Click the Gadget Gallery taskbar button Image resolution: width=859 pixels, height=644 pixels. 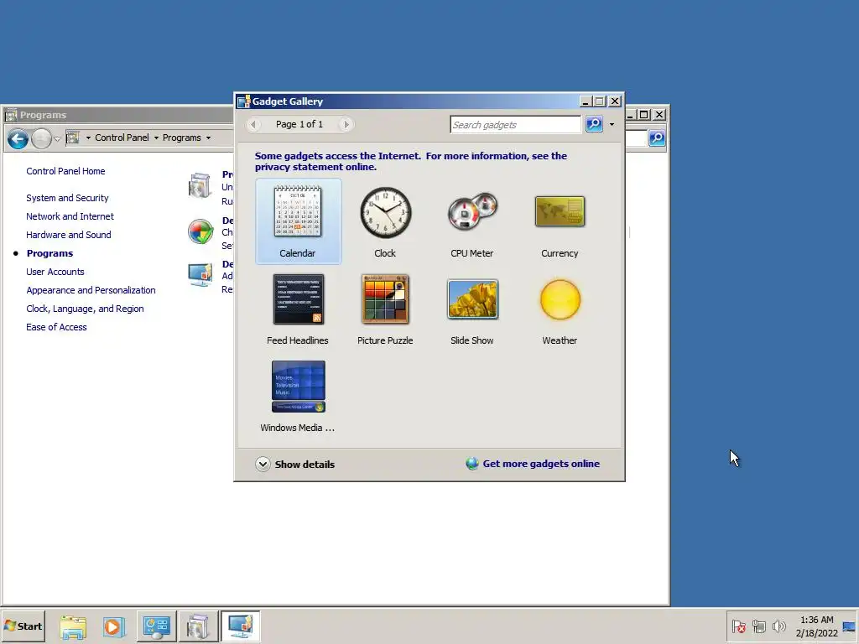[x=240, y=626]
